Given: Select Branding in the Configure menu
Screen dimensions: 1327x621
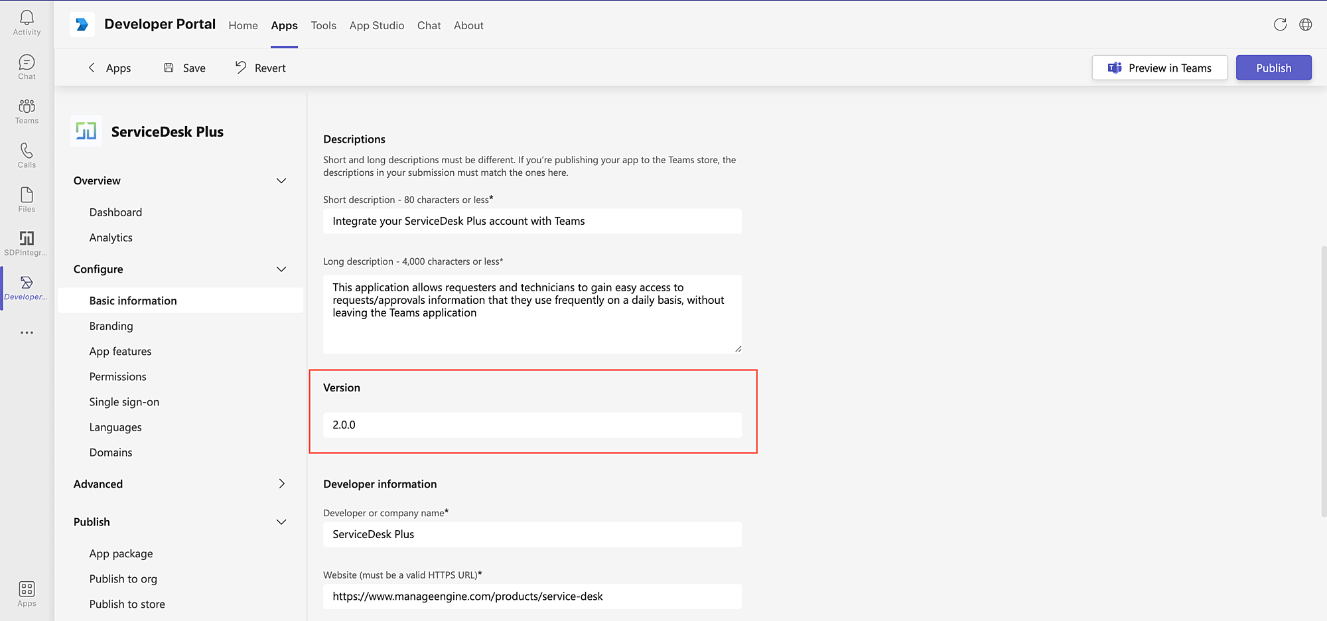Looking at the screenshot, I should pyautogui.click(x=111, y=326).
